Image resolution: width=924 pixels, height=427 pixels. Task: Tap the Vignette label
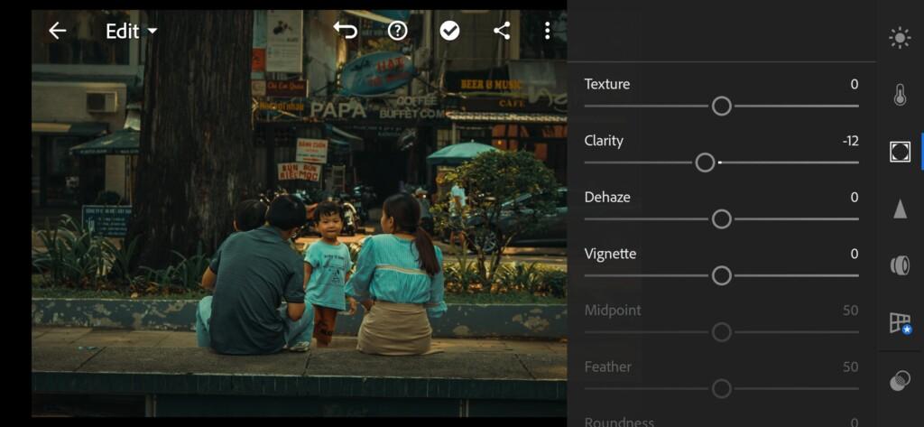[610, 255]
